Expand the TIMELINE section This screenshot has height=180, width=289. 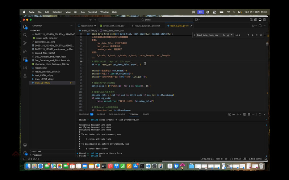37,155
